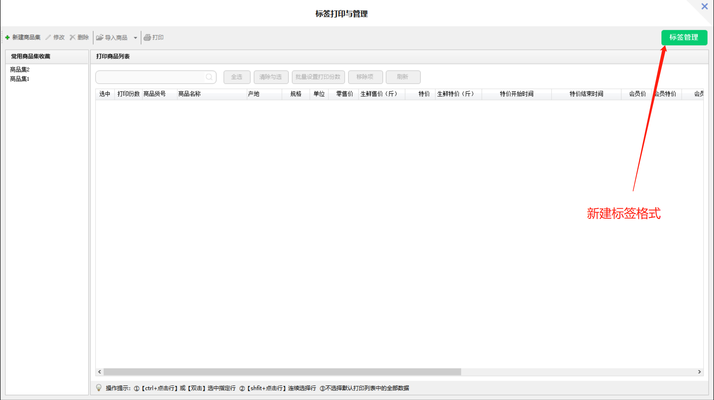Viewport: 714px width, 400px height.
Task: Select 商品集1 in the favorites list
Action: [x=20, y=79]
